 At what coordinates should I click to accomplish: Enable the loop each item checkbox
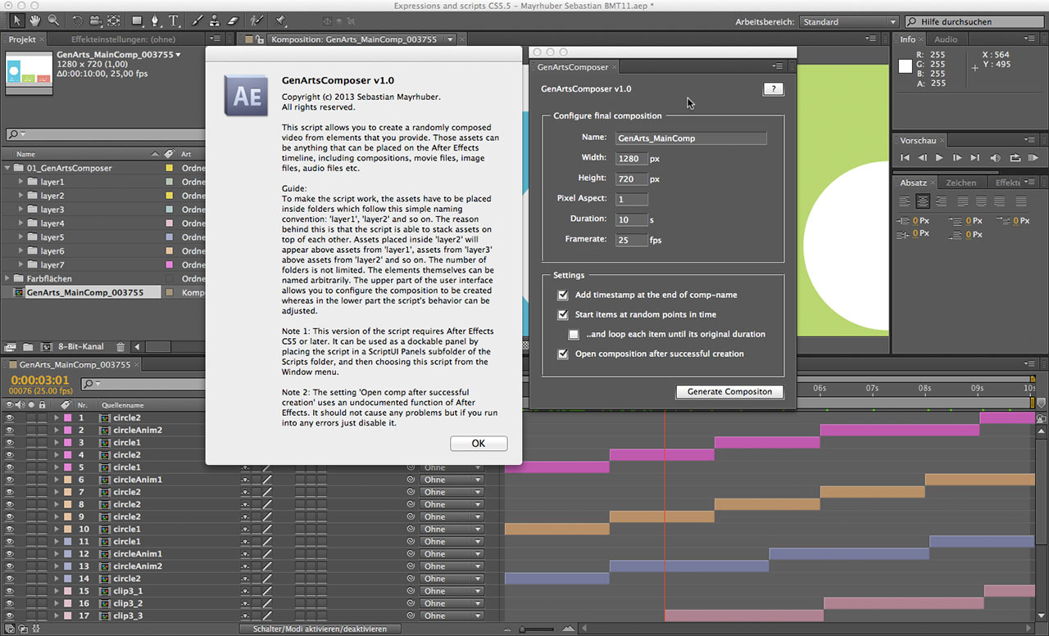click(574, 334)
